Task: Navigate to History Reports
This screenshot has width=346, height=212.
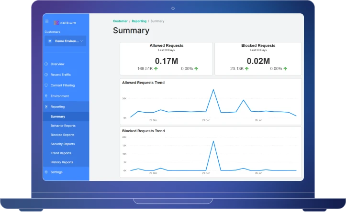Action: point(62,162)
